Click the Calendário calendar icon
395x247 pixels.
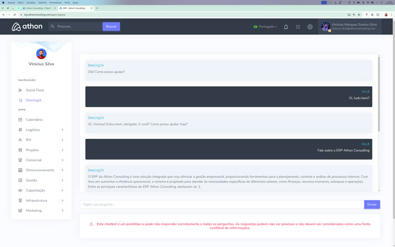click(x=20, y=120)
